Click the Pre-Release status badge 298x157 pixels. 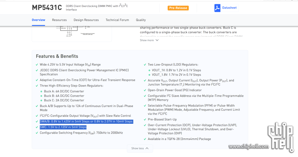[178, 8]
